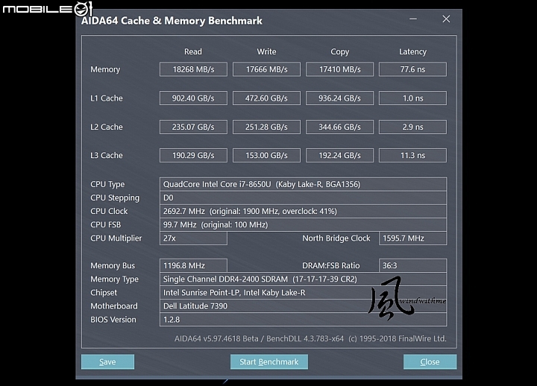The image size is (537, 386).
Task: Click the Save button
Action: coord(107,361)
